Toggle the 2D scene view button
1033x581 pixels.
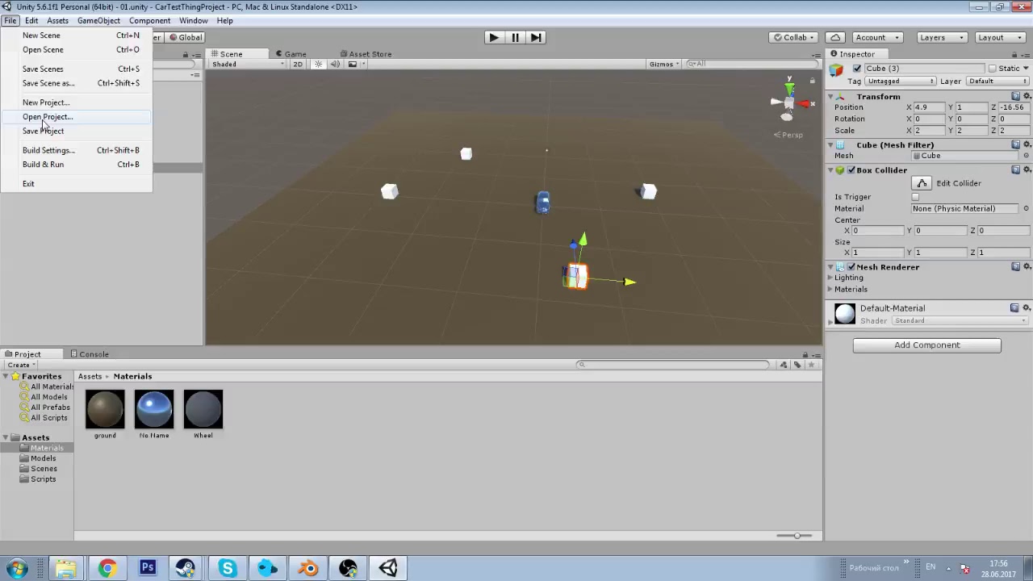298,64
